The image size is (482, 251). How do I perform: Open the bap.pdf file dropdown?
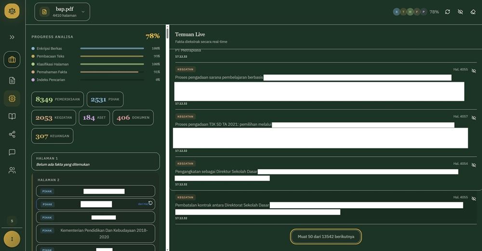[62, 12]
